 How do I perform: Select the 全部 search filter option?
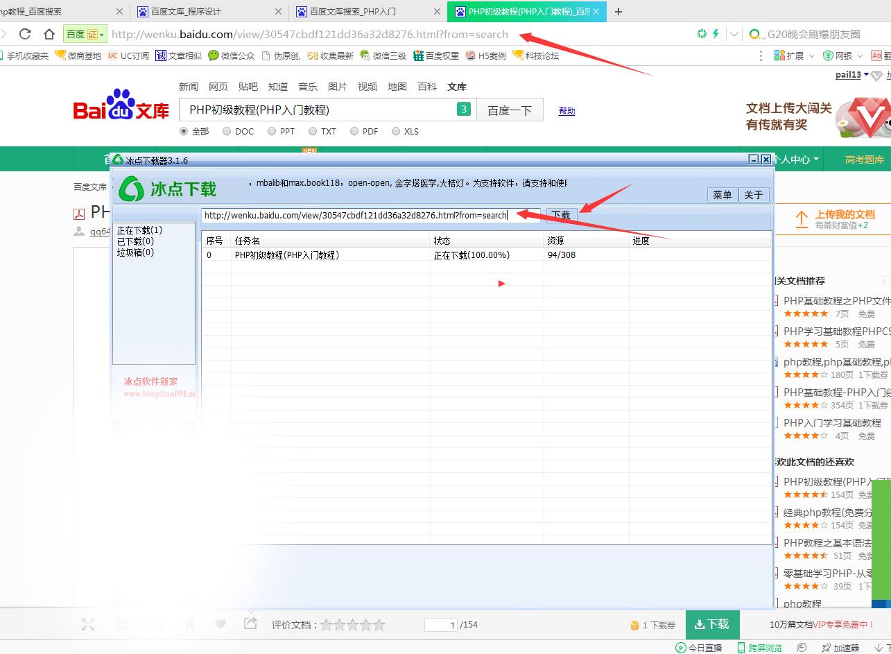tap(184, 131)
